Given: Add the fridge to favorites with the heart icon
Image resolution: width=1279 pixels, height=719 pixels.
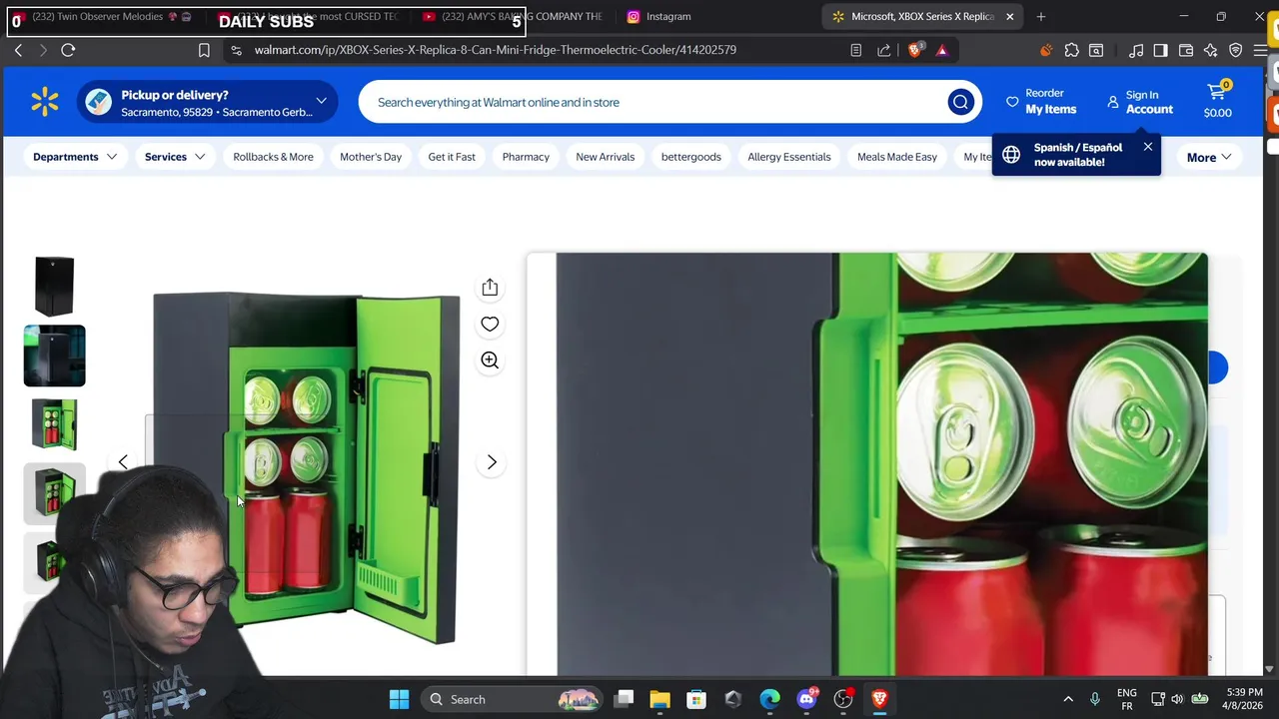Looking at the screenshot, I should (490, 324).
